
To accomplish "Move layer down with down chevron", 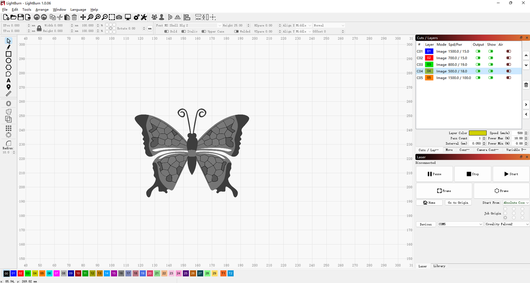I will [526, 65].
